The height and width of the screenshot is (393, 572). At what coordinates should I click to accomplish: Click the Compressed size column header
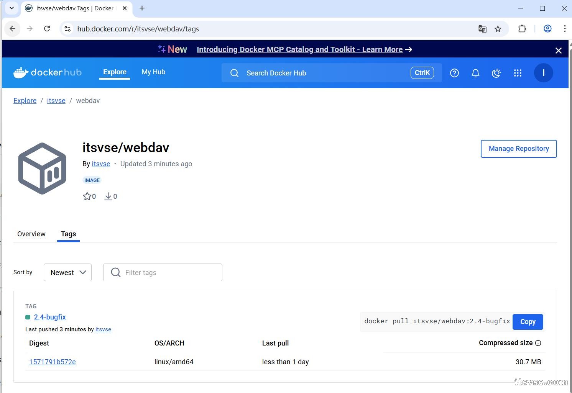[506, 343]
